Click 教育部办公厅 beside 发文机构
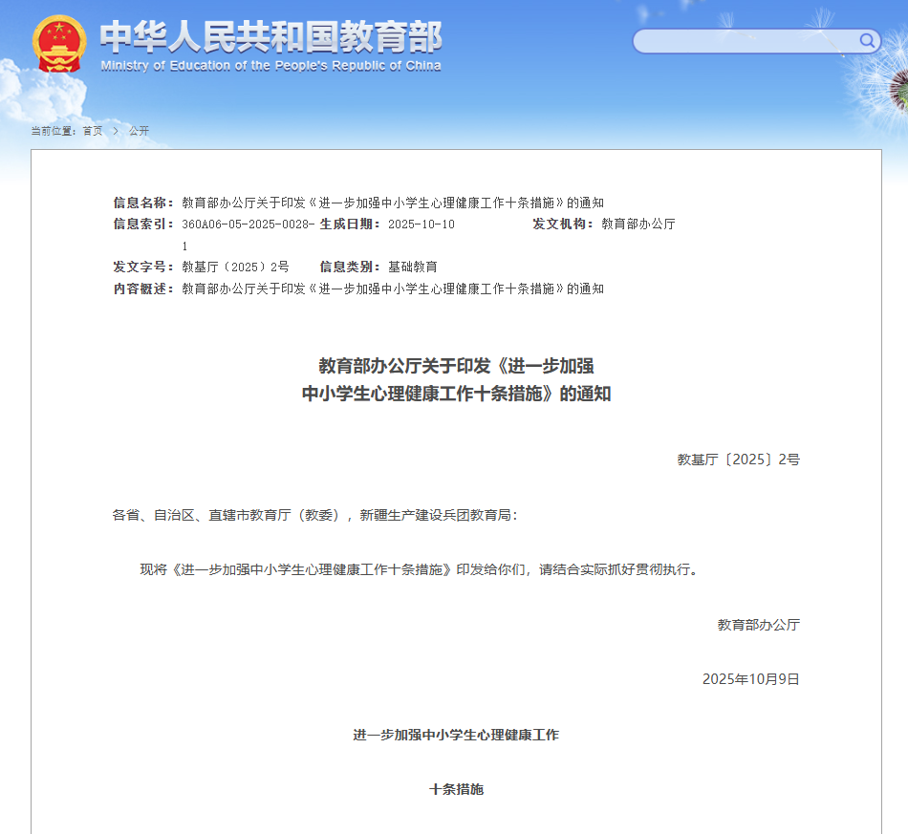The image size is (908, 834). 638,225
